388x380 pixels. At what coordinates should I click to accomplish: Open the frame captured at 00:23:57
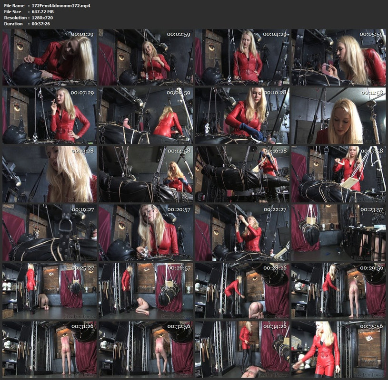338,233
